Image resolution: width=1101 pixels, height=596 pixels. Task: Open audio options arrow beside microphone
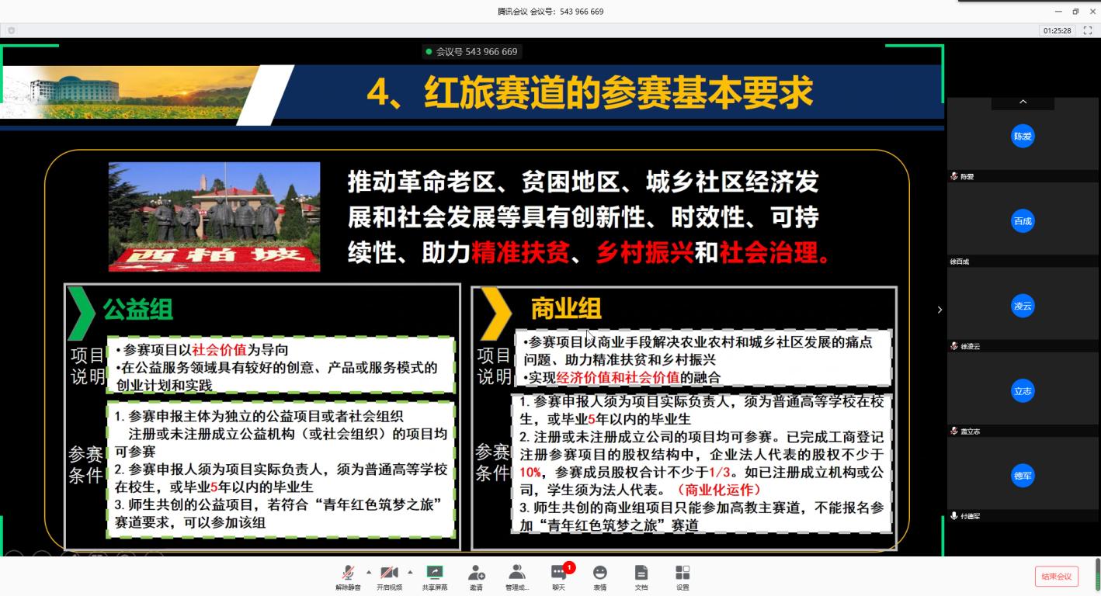369,572
